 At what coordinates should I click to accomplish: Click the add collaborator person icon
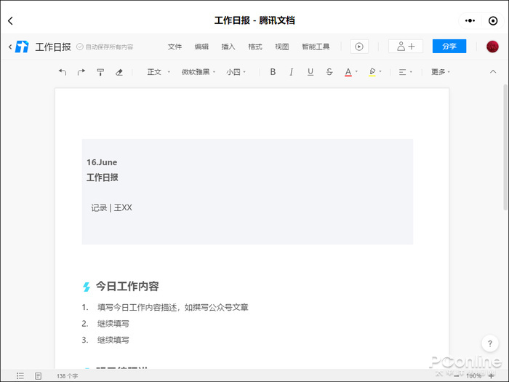coord(406,47)
